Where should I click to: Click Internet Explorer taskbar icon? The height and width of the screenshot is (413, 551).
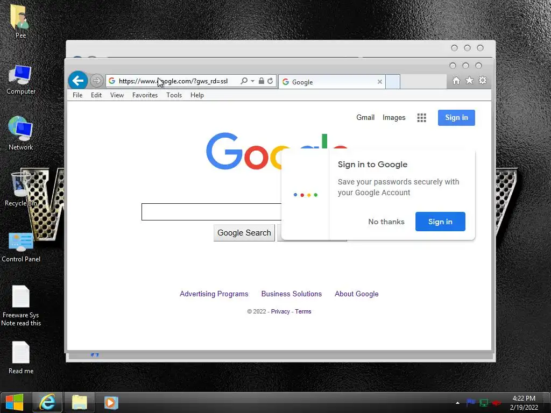(47, 402)
